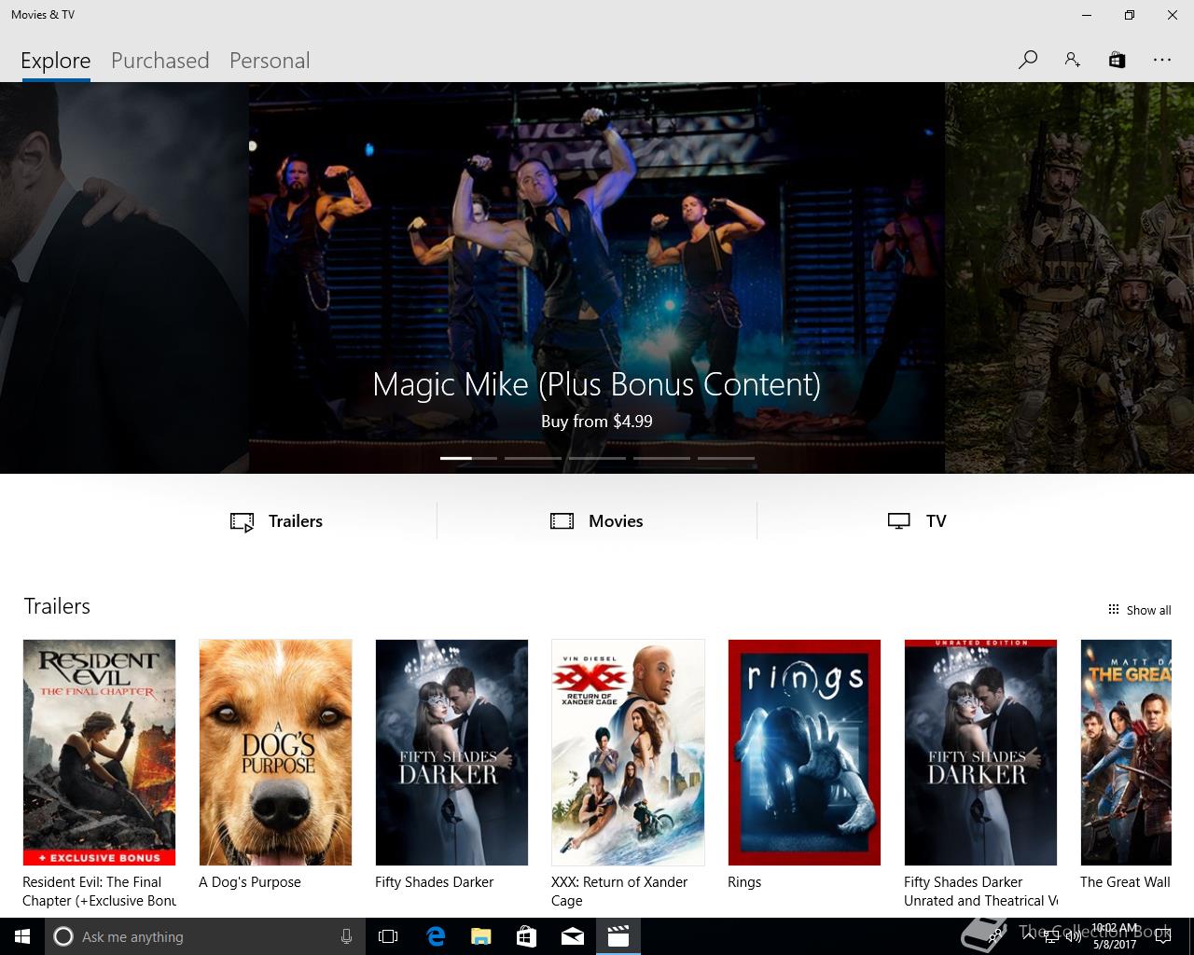Viewport: 1194px width, 955px height.
Task: Open Magic Mike (Plus Bonus Content) banner title
Action: click(596, 384)
